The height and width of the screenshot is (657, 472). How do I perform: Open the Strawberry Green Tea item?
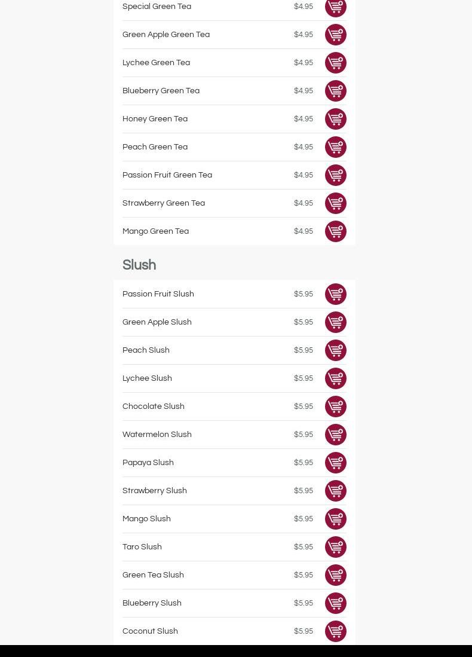point(164,203)
